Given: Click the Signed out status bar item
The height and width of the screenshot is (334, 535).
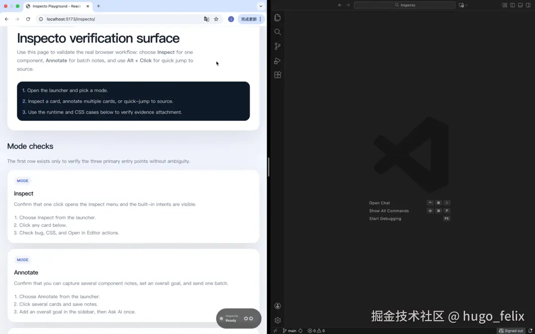Looking at the screenshot, I should 511,331.
